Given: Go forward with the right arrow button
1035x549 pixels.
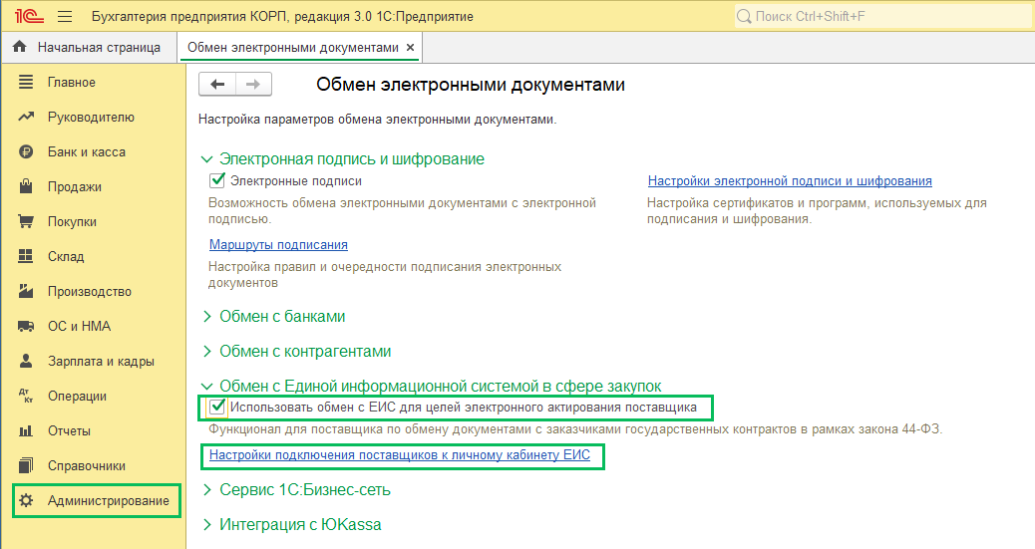Looking at the screenshot, I should coord(253,84).
